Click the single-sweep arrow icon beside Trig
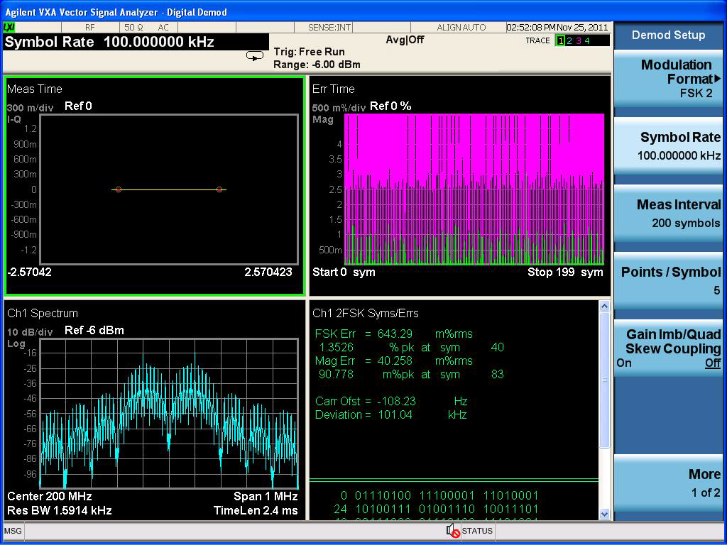The image size is (727, 545). click(254, 56)
